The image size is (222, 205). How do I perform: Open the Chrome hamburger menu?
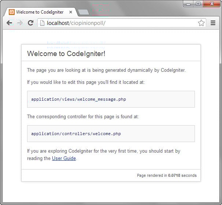pos(213,23)
